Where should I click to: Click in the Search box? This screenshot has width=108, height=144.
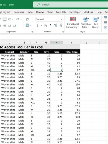[x=71, y=4]
